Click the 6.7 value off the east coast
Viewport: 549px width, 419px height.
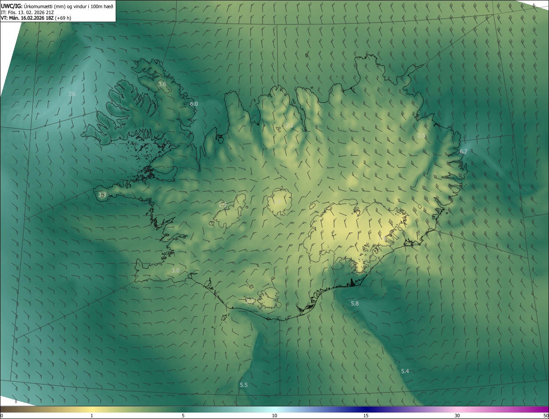coord(463,151)
